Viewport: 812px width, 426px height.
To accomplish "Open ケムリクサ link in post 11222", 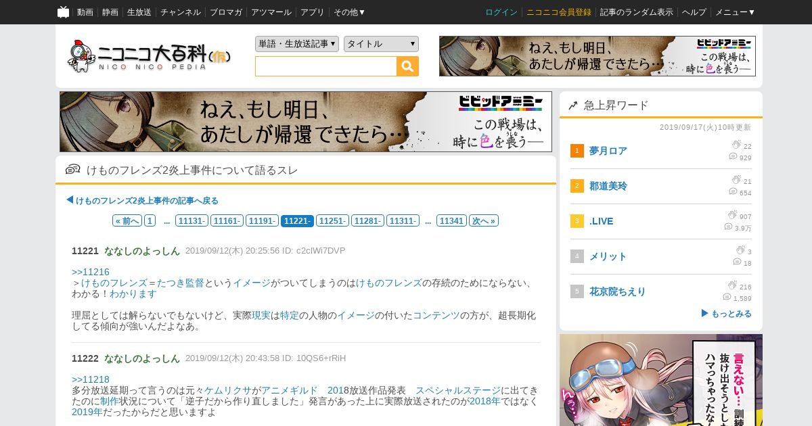I will tap(228, 390).
